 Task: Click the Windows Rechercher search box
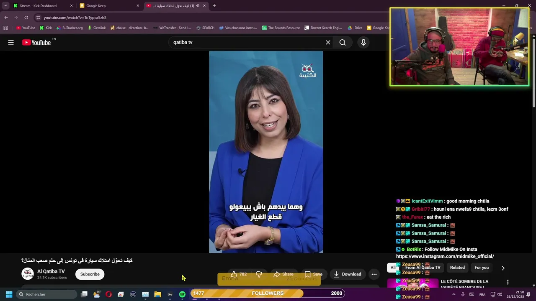point(46,294)
